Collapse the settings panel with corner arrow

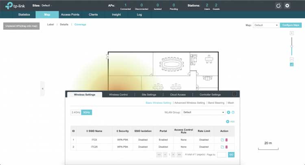[235, 94]
